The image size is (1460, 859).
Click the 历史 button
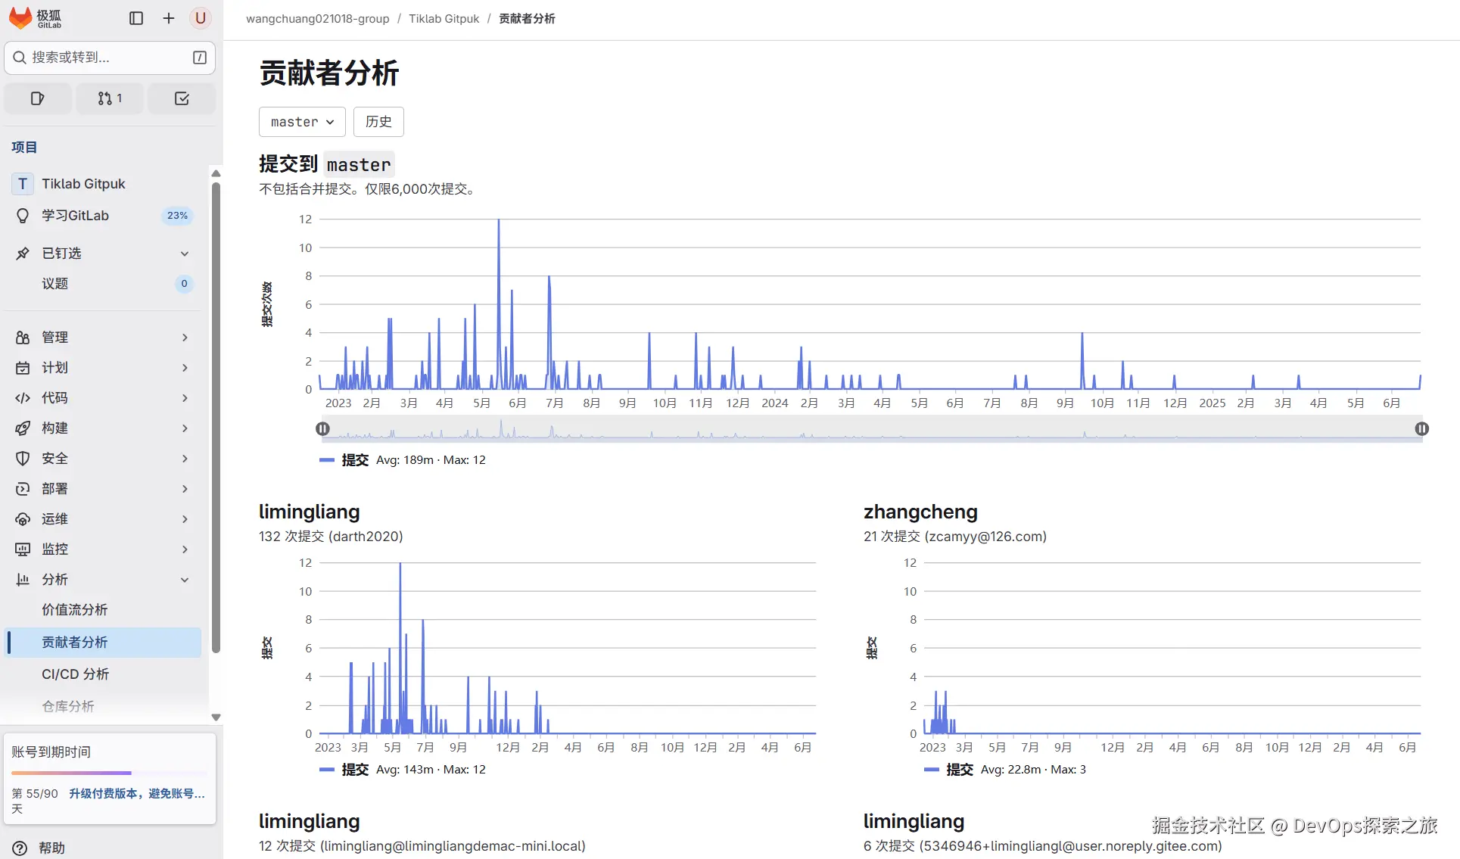tap(378, 122)
